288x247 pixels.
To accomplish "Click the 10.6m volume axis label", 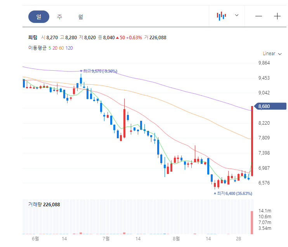I will [265, 217].
